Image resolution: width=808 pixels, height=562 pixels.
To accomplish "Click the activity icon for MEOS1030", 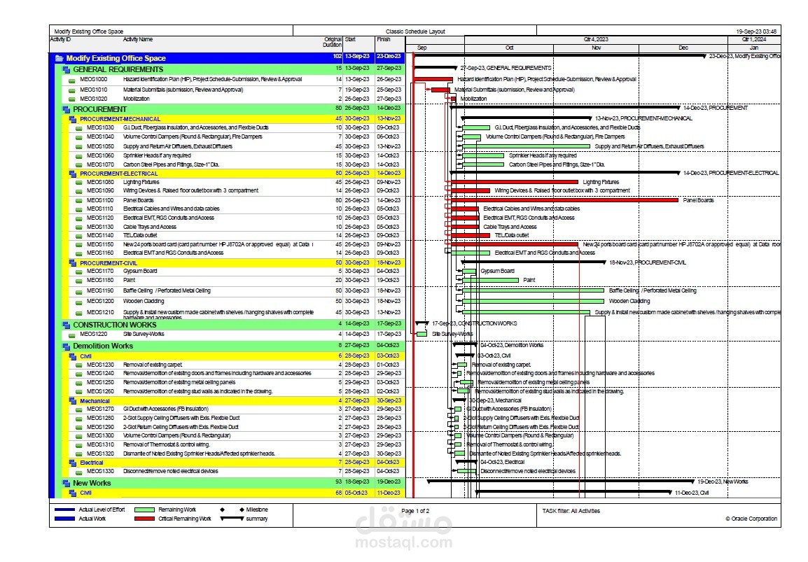I will (79, 128).
